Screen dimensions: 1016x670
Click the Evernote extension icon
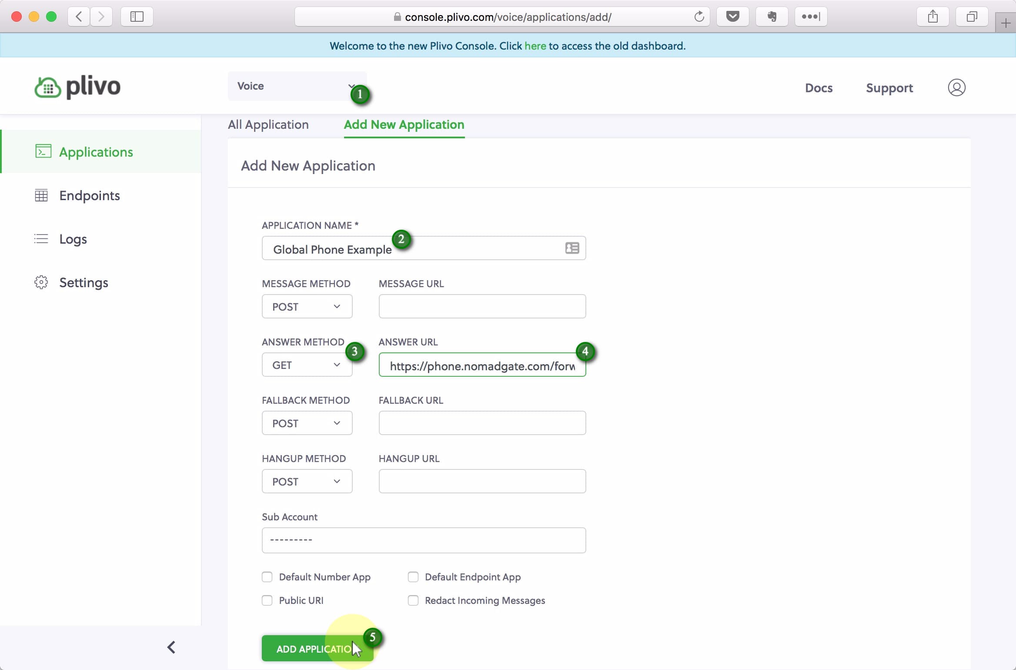[772, 17]
